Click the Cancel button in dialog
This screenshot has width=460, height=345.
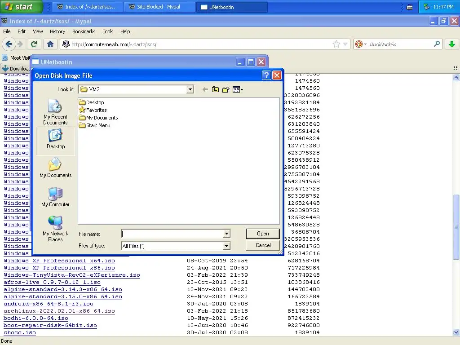pos(263,245)
